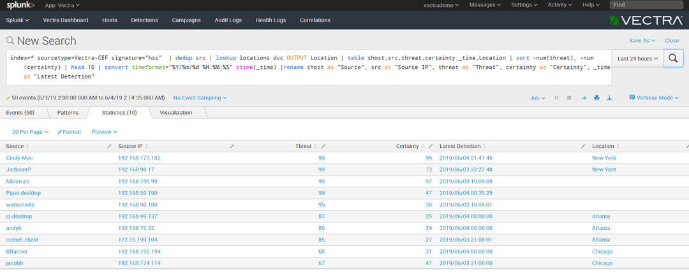Image resolution: width=689 pixels, height=274 pixels.
Task: Click Piper-desktop source entry
Action: (x=22, y=193)
